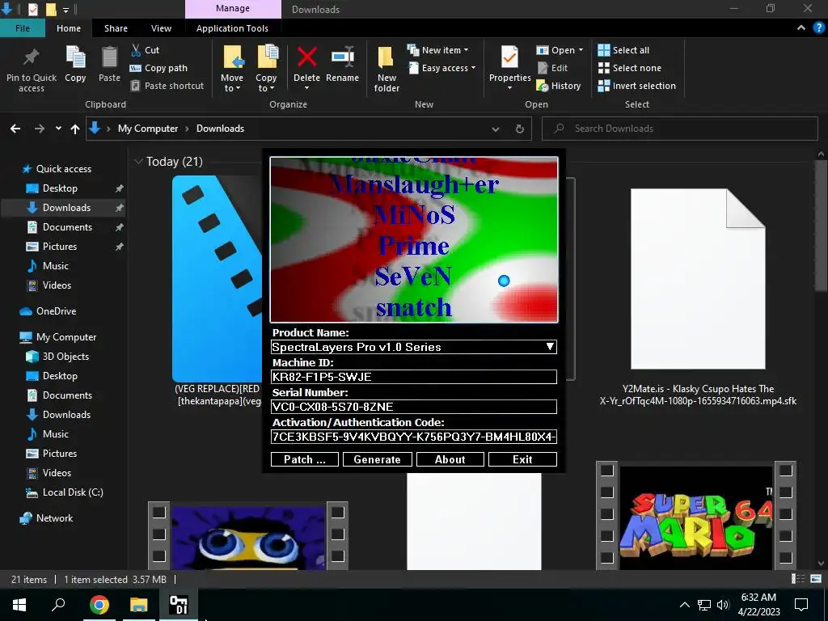Open the Product Name dropdown
828x621 pixels.
click(550, 347)
